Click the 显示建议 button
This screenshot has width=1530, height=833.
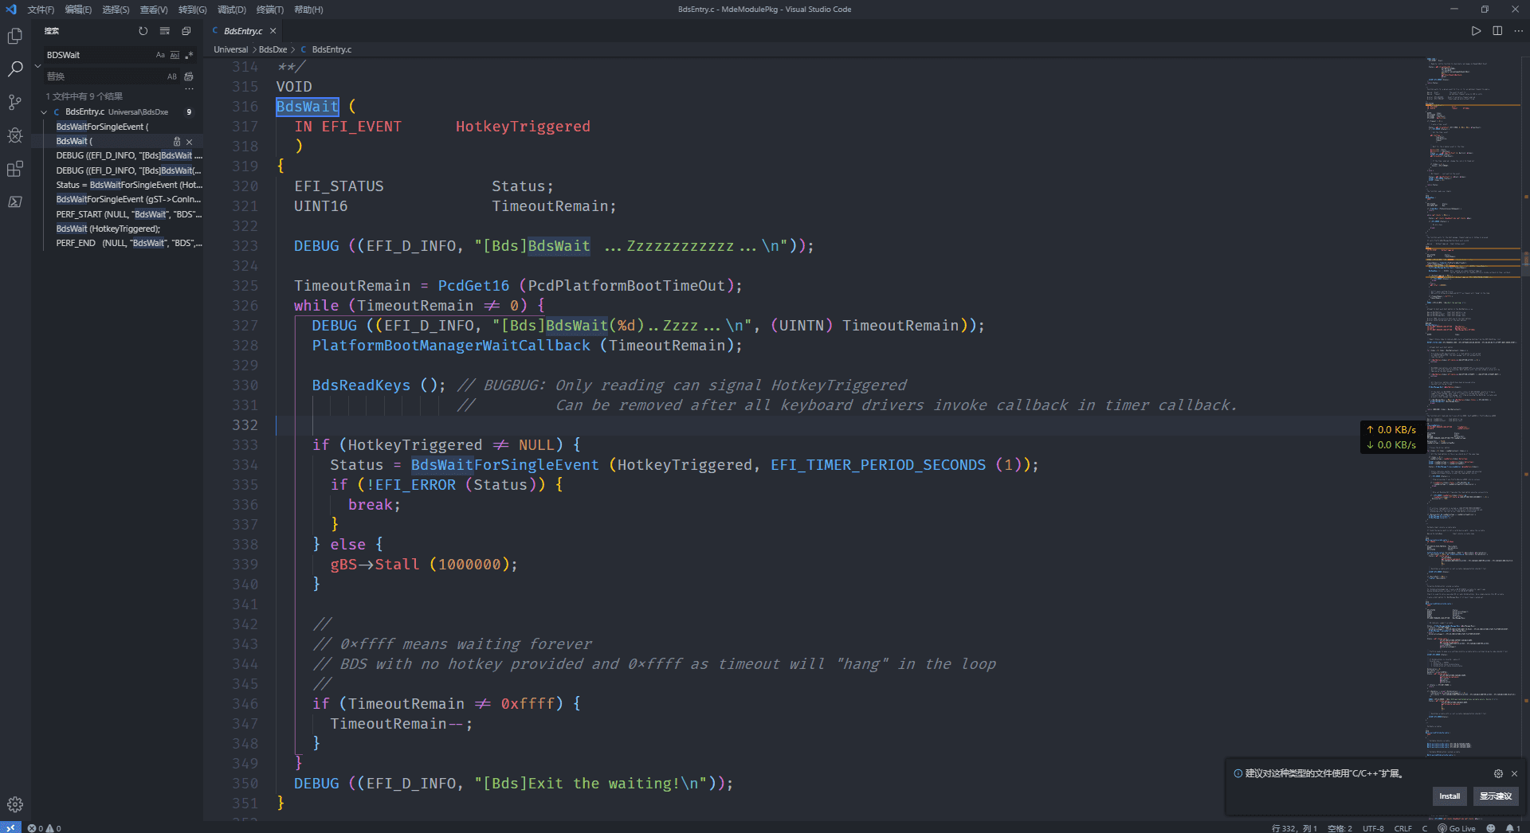(1495, 796)
